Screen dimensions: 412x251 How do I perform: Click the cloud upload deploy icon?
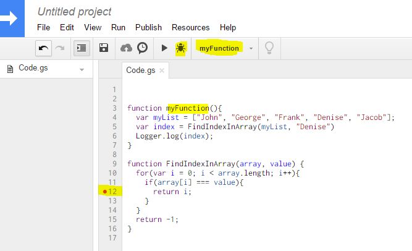pos(126,48)
